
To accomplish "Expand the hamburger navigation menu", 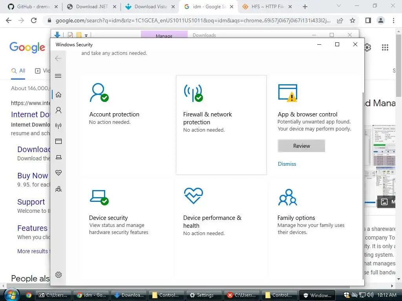I will [58, 76].
